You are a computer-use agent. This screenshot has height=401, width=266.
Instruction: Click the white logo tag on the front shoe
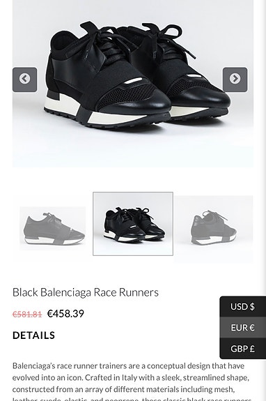pyautogui.click(x=134, y=82)
